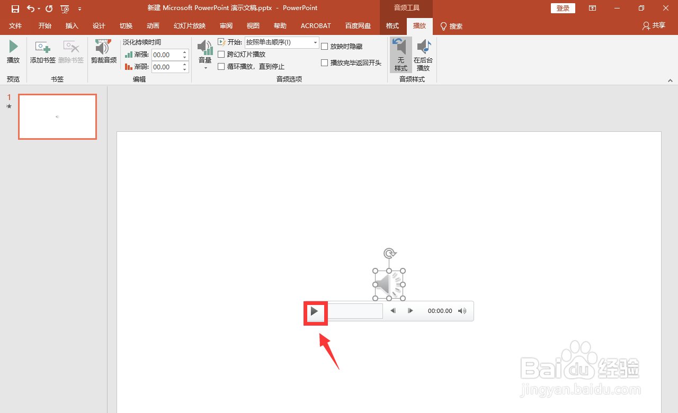Select slide 1 thumbnail
The image size is (678, 413).
(x=57, y=116)
